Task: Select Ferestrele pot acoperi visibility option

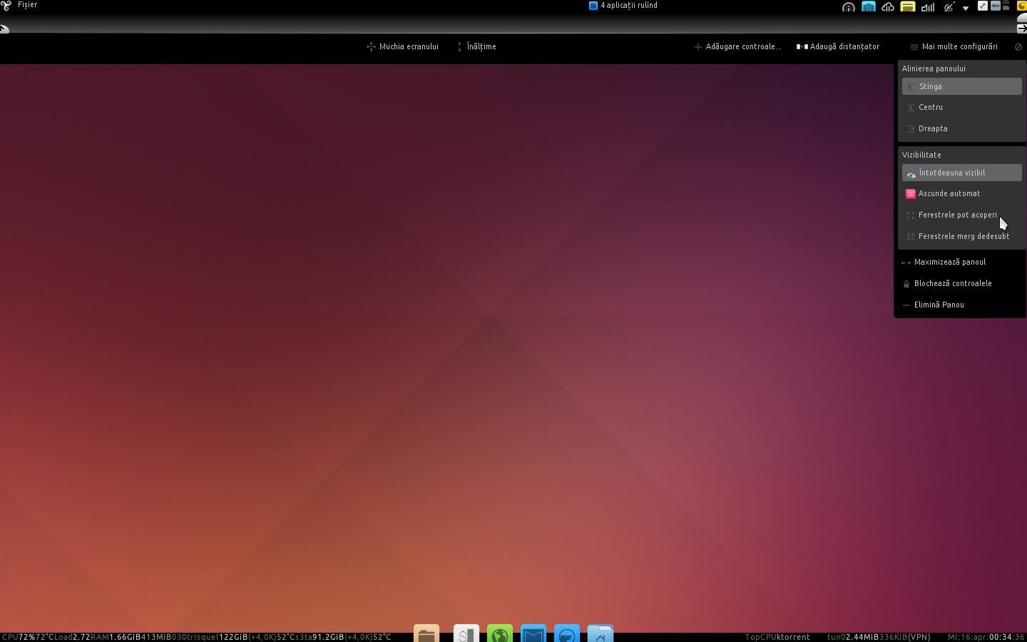Action: [961, 215]
